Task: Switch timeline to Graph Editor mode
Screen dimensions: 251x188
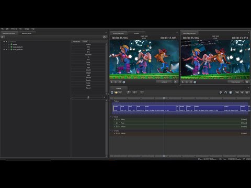Action: pos(120,92)
